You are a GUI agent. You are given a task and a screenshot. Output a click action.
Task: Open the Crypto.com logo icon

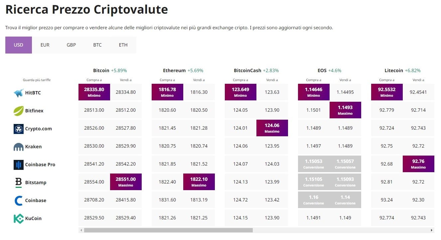click(18, 129)
